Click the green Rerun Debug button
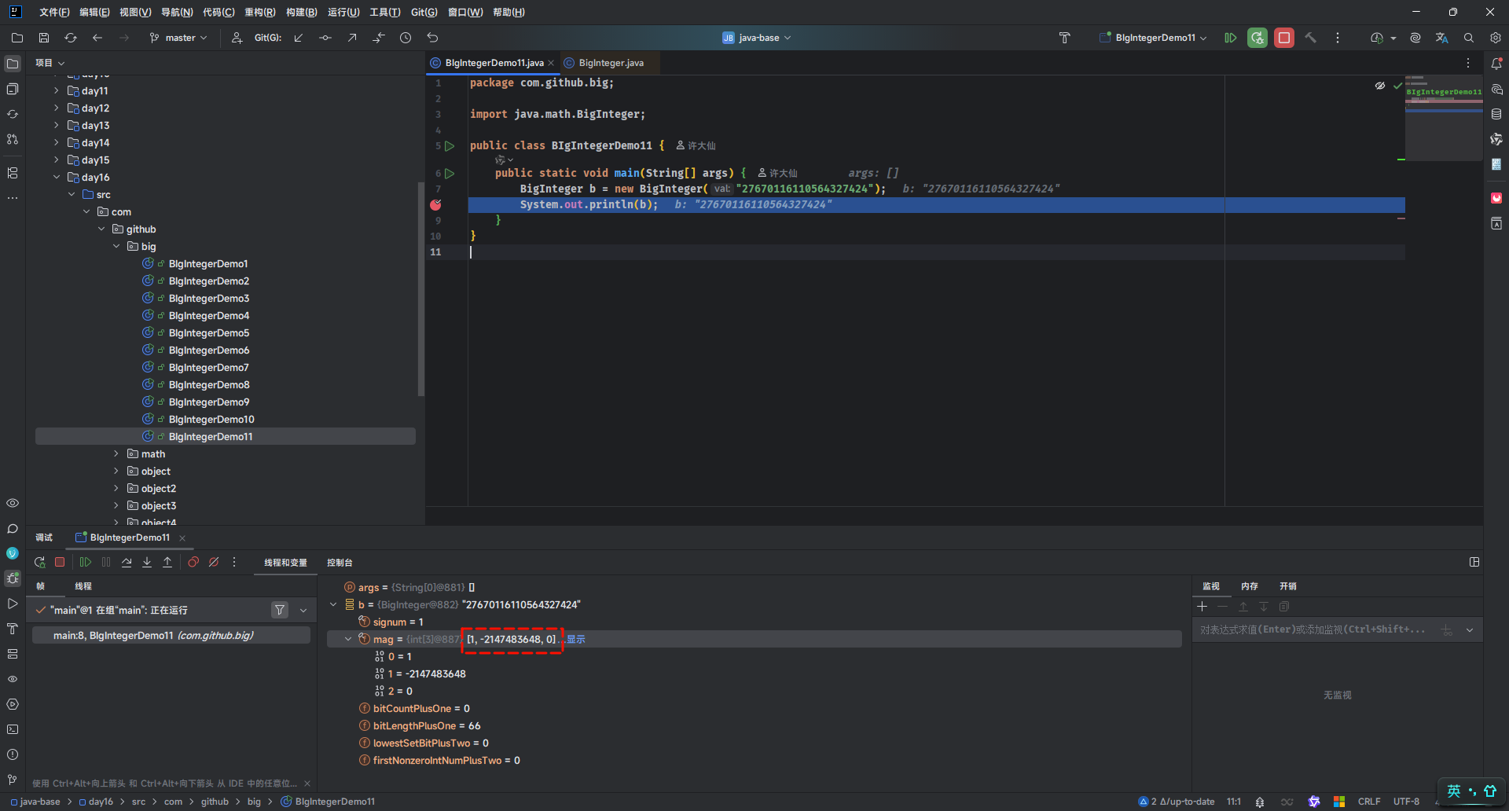The height and width of the screenshot is (811, 1509). (x=1257, y=38)
